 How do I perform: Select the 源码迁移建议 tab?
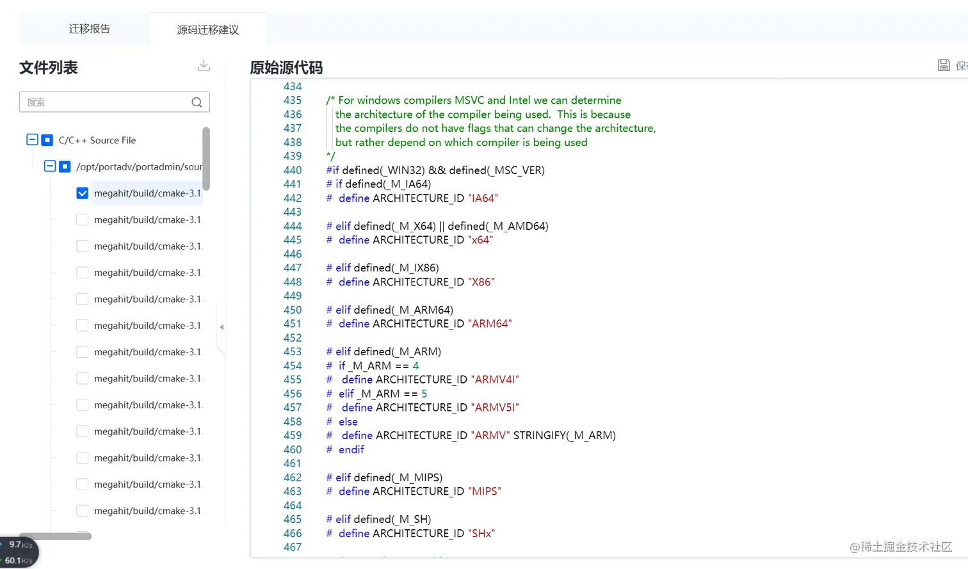coord(208,29)
